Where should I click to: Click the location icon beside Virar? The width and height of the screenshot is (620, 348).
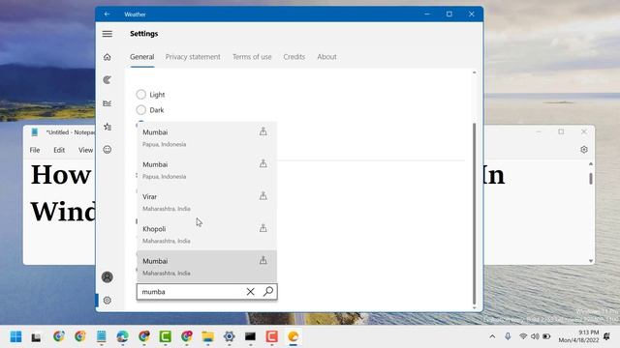[263, 195]
